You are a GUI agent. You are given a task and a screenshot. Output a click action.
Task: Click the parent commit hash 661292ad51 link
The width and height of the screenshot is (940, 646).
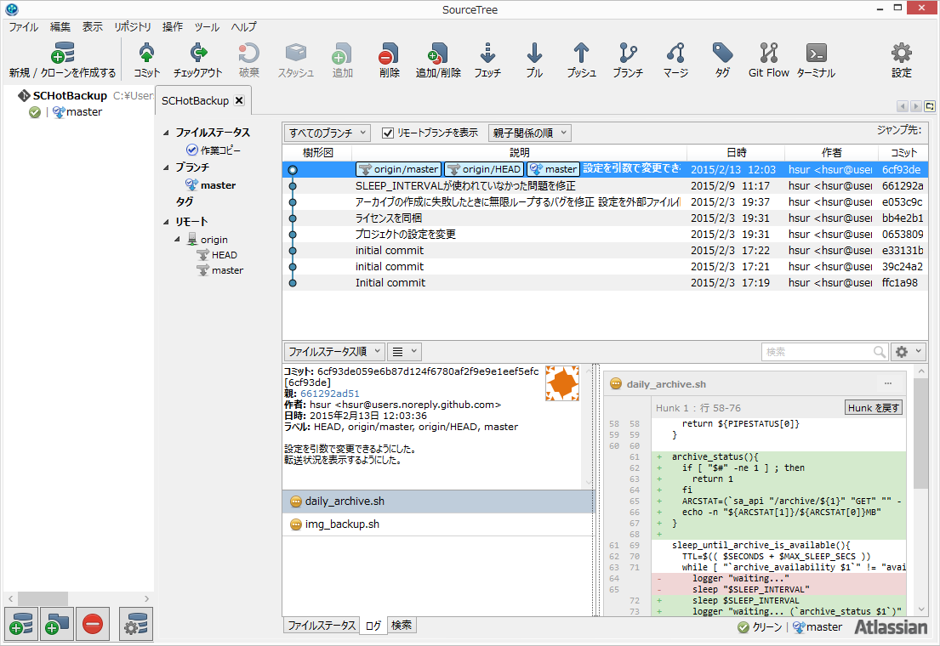pos(330,394)
